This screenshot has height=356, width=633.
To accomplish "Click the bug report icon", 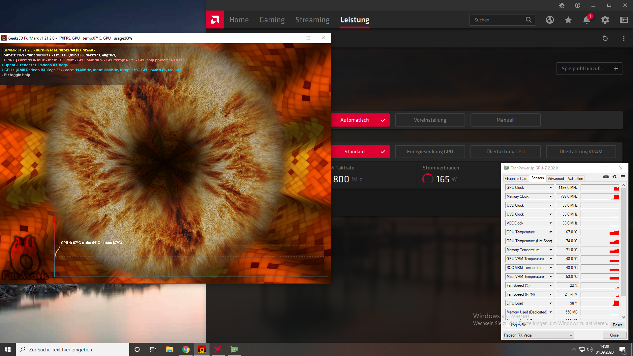I will coord(562,5).
